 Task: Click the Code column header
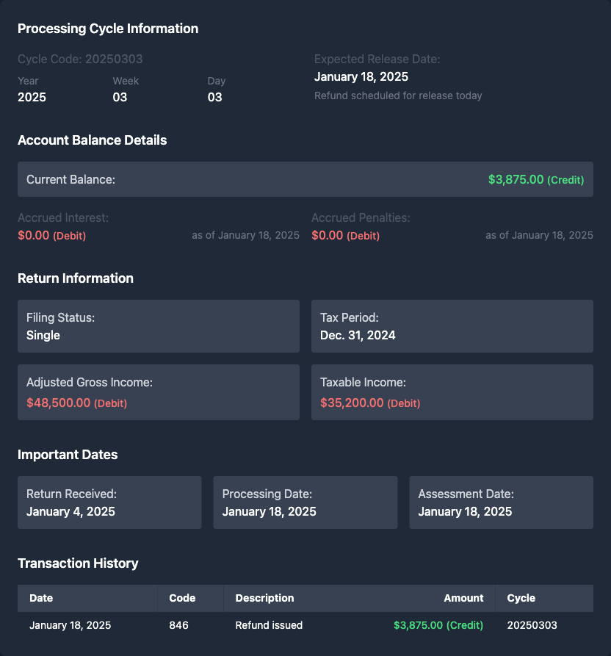point(182,598)
